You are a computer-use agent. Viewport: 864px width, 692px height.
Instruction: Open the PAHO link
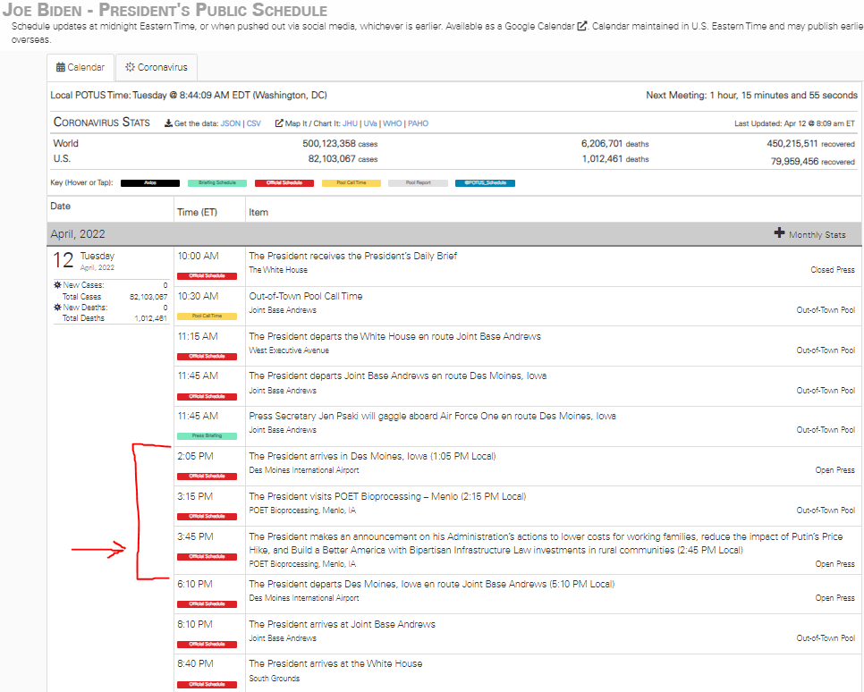418,123
